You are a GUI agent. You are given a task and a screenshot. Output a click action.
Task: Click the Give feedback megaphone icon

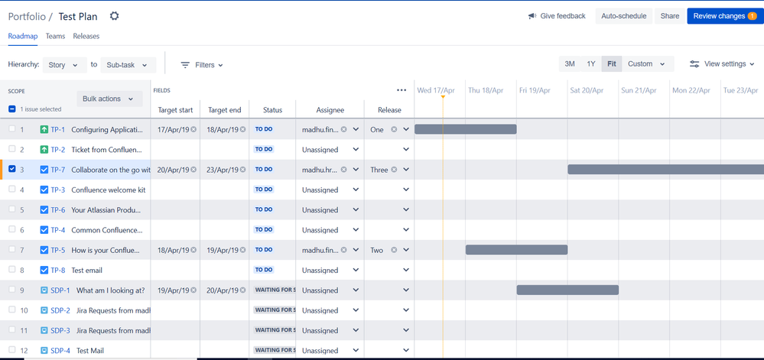(x=532, y=16)
